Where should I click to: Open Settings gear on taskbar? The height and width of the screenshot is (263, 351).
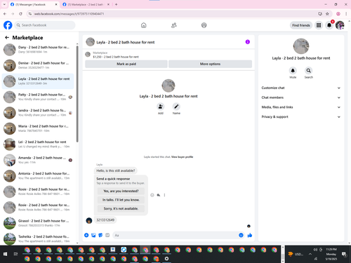[x=166, y=259]
